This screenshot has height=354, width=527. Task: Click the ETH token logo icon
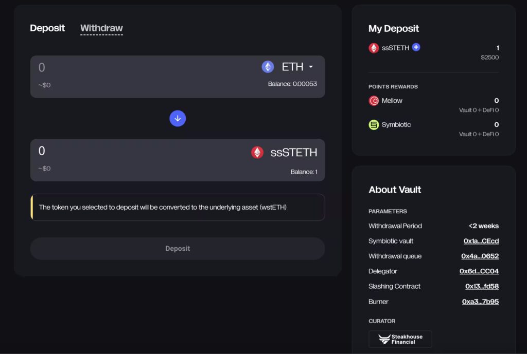268,67
